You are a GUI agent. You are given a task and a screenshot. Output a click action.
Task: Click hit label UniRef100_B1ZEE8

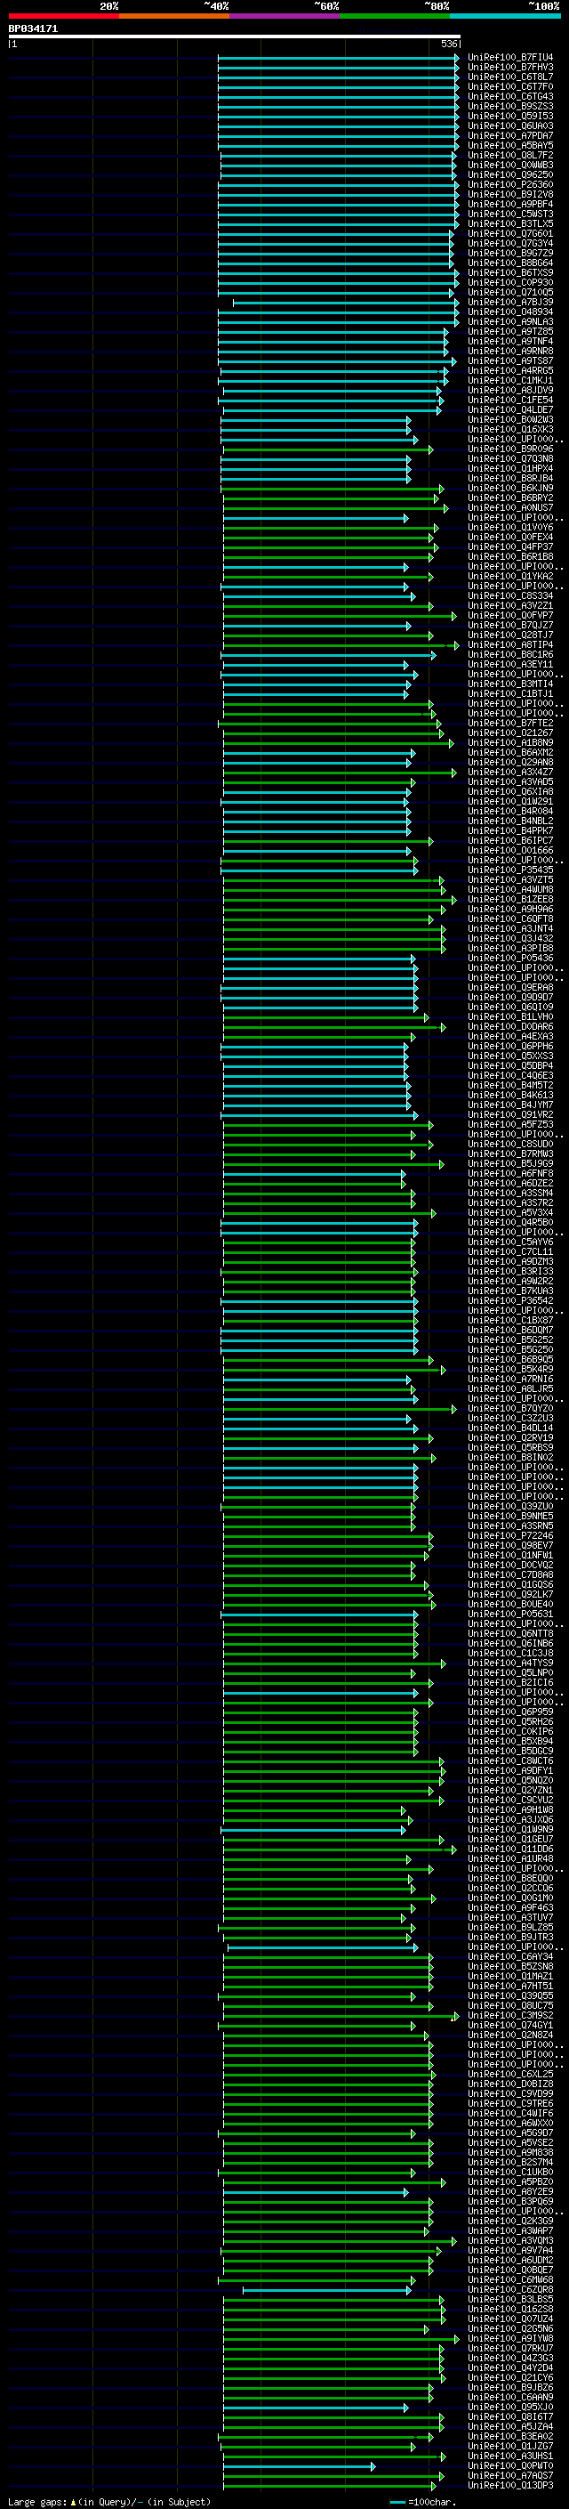coord(510,899)
